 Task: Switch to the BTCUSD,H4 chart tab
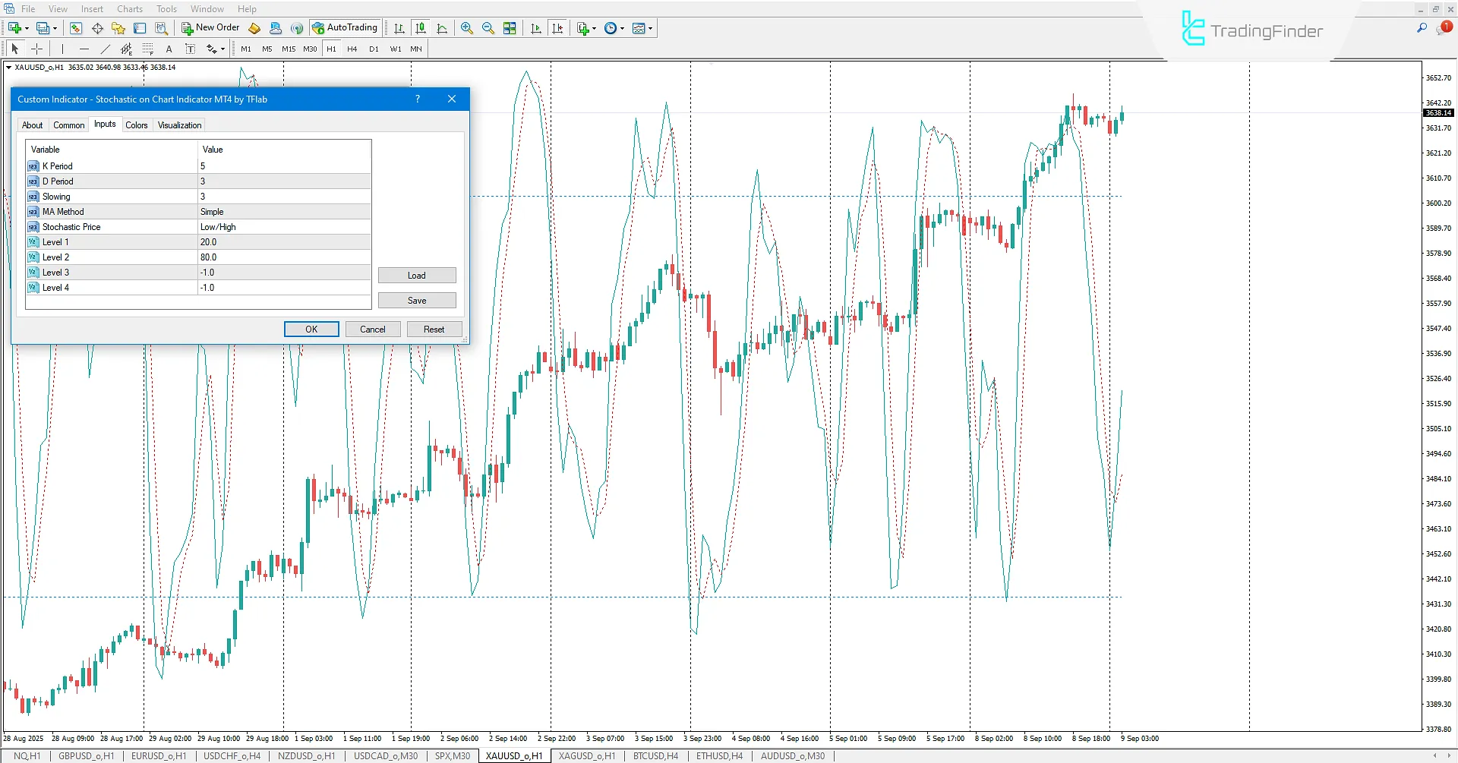point(655,755)
